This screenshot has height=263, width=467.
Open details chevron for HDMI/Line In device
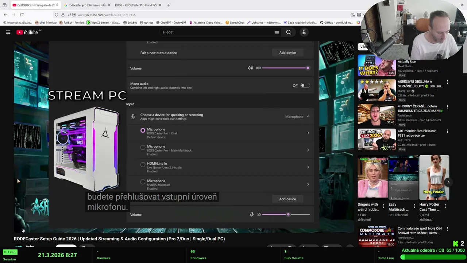click(308, 167)
